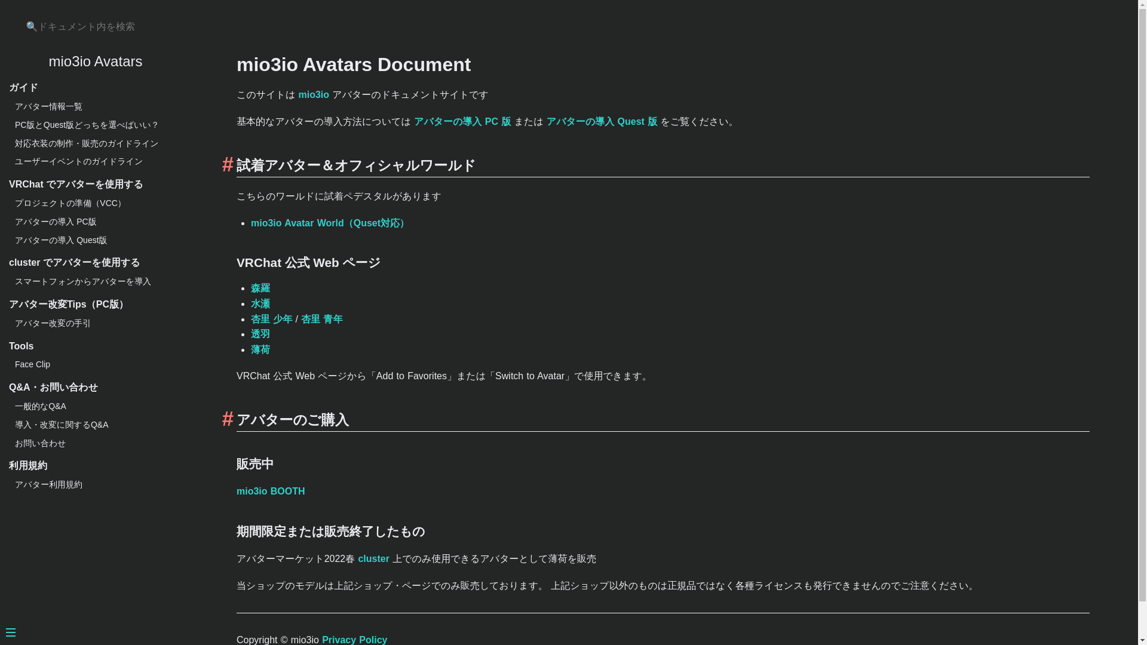Screen dimensions: 1147x645
Task: Open アバター改変の手引 page
Action: point(53,323)
